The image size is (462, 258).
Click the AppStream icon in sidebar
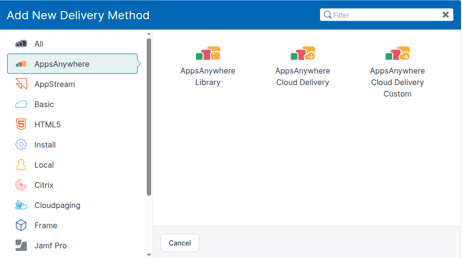coord(21,84)
